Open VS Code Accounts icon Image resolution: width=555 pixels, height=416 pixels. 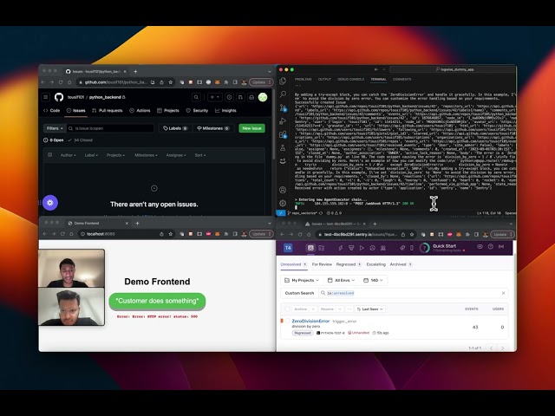tap(283, 190)
